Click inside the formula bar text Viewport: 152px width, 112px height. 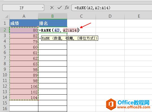coord(92,8)
